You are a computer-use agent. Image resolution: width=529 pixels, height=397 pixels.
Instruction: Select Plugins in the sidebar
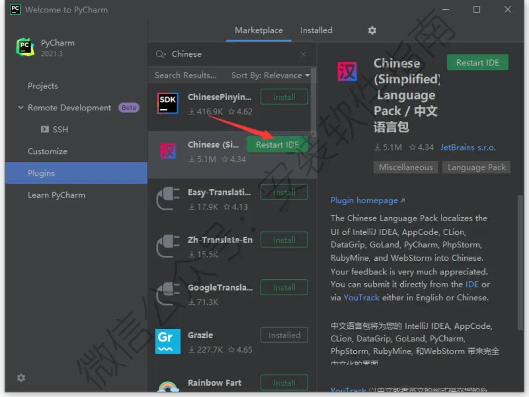click(x=76, y=173)
